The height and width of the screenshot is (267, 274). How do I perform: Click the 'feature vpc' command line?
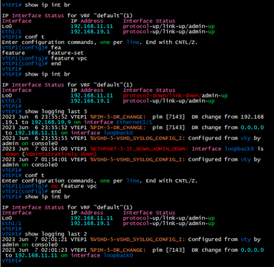pos(69,58)
